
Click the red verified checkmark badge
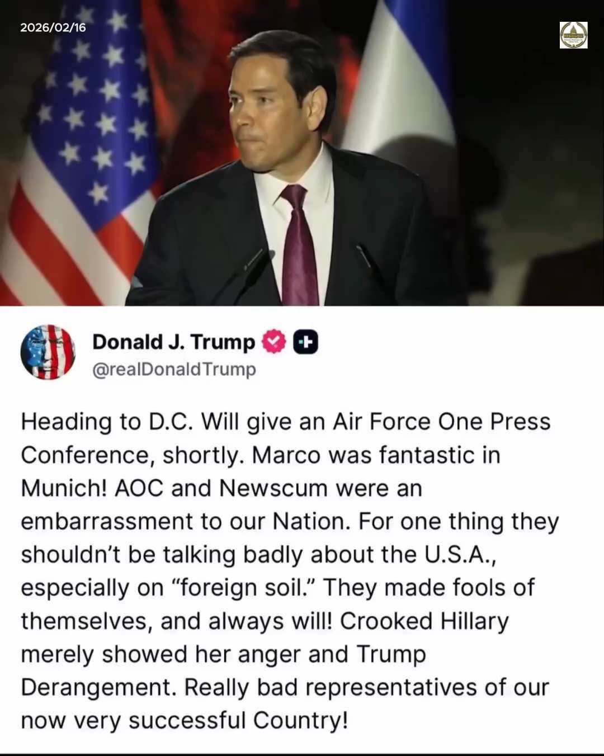click(273, 342)
